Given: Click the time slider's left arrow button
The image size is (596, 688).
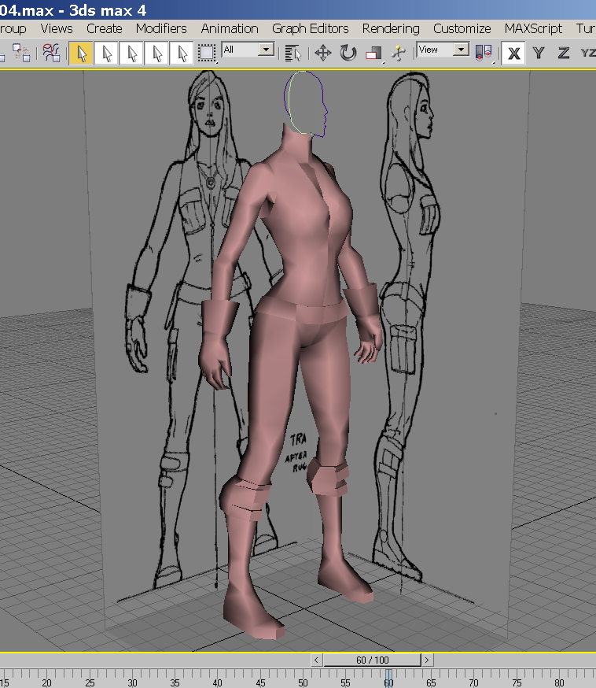Looking at the screenshot, I should pos(317,660).
